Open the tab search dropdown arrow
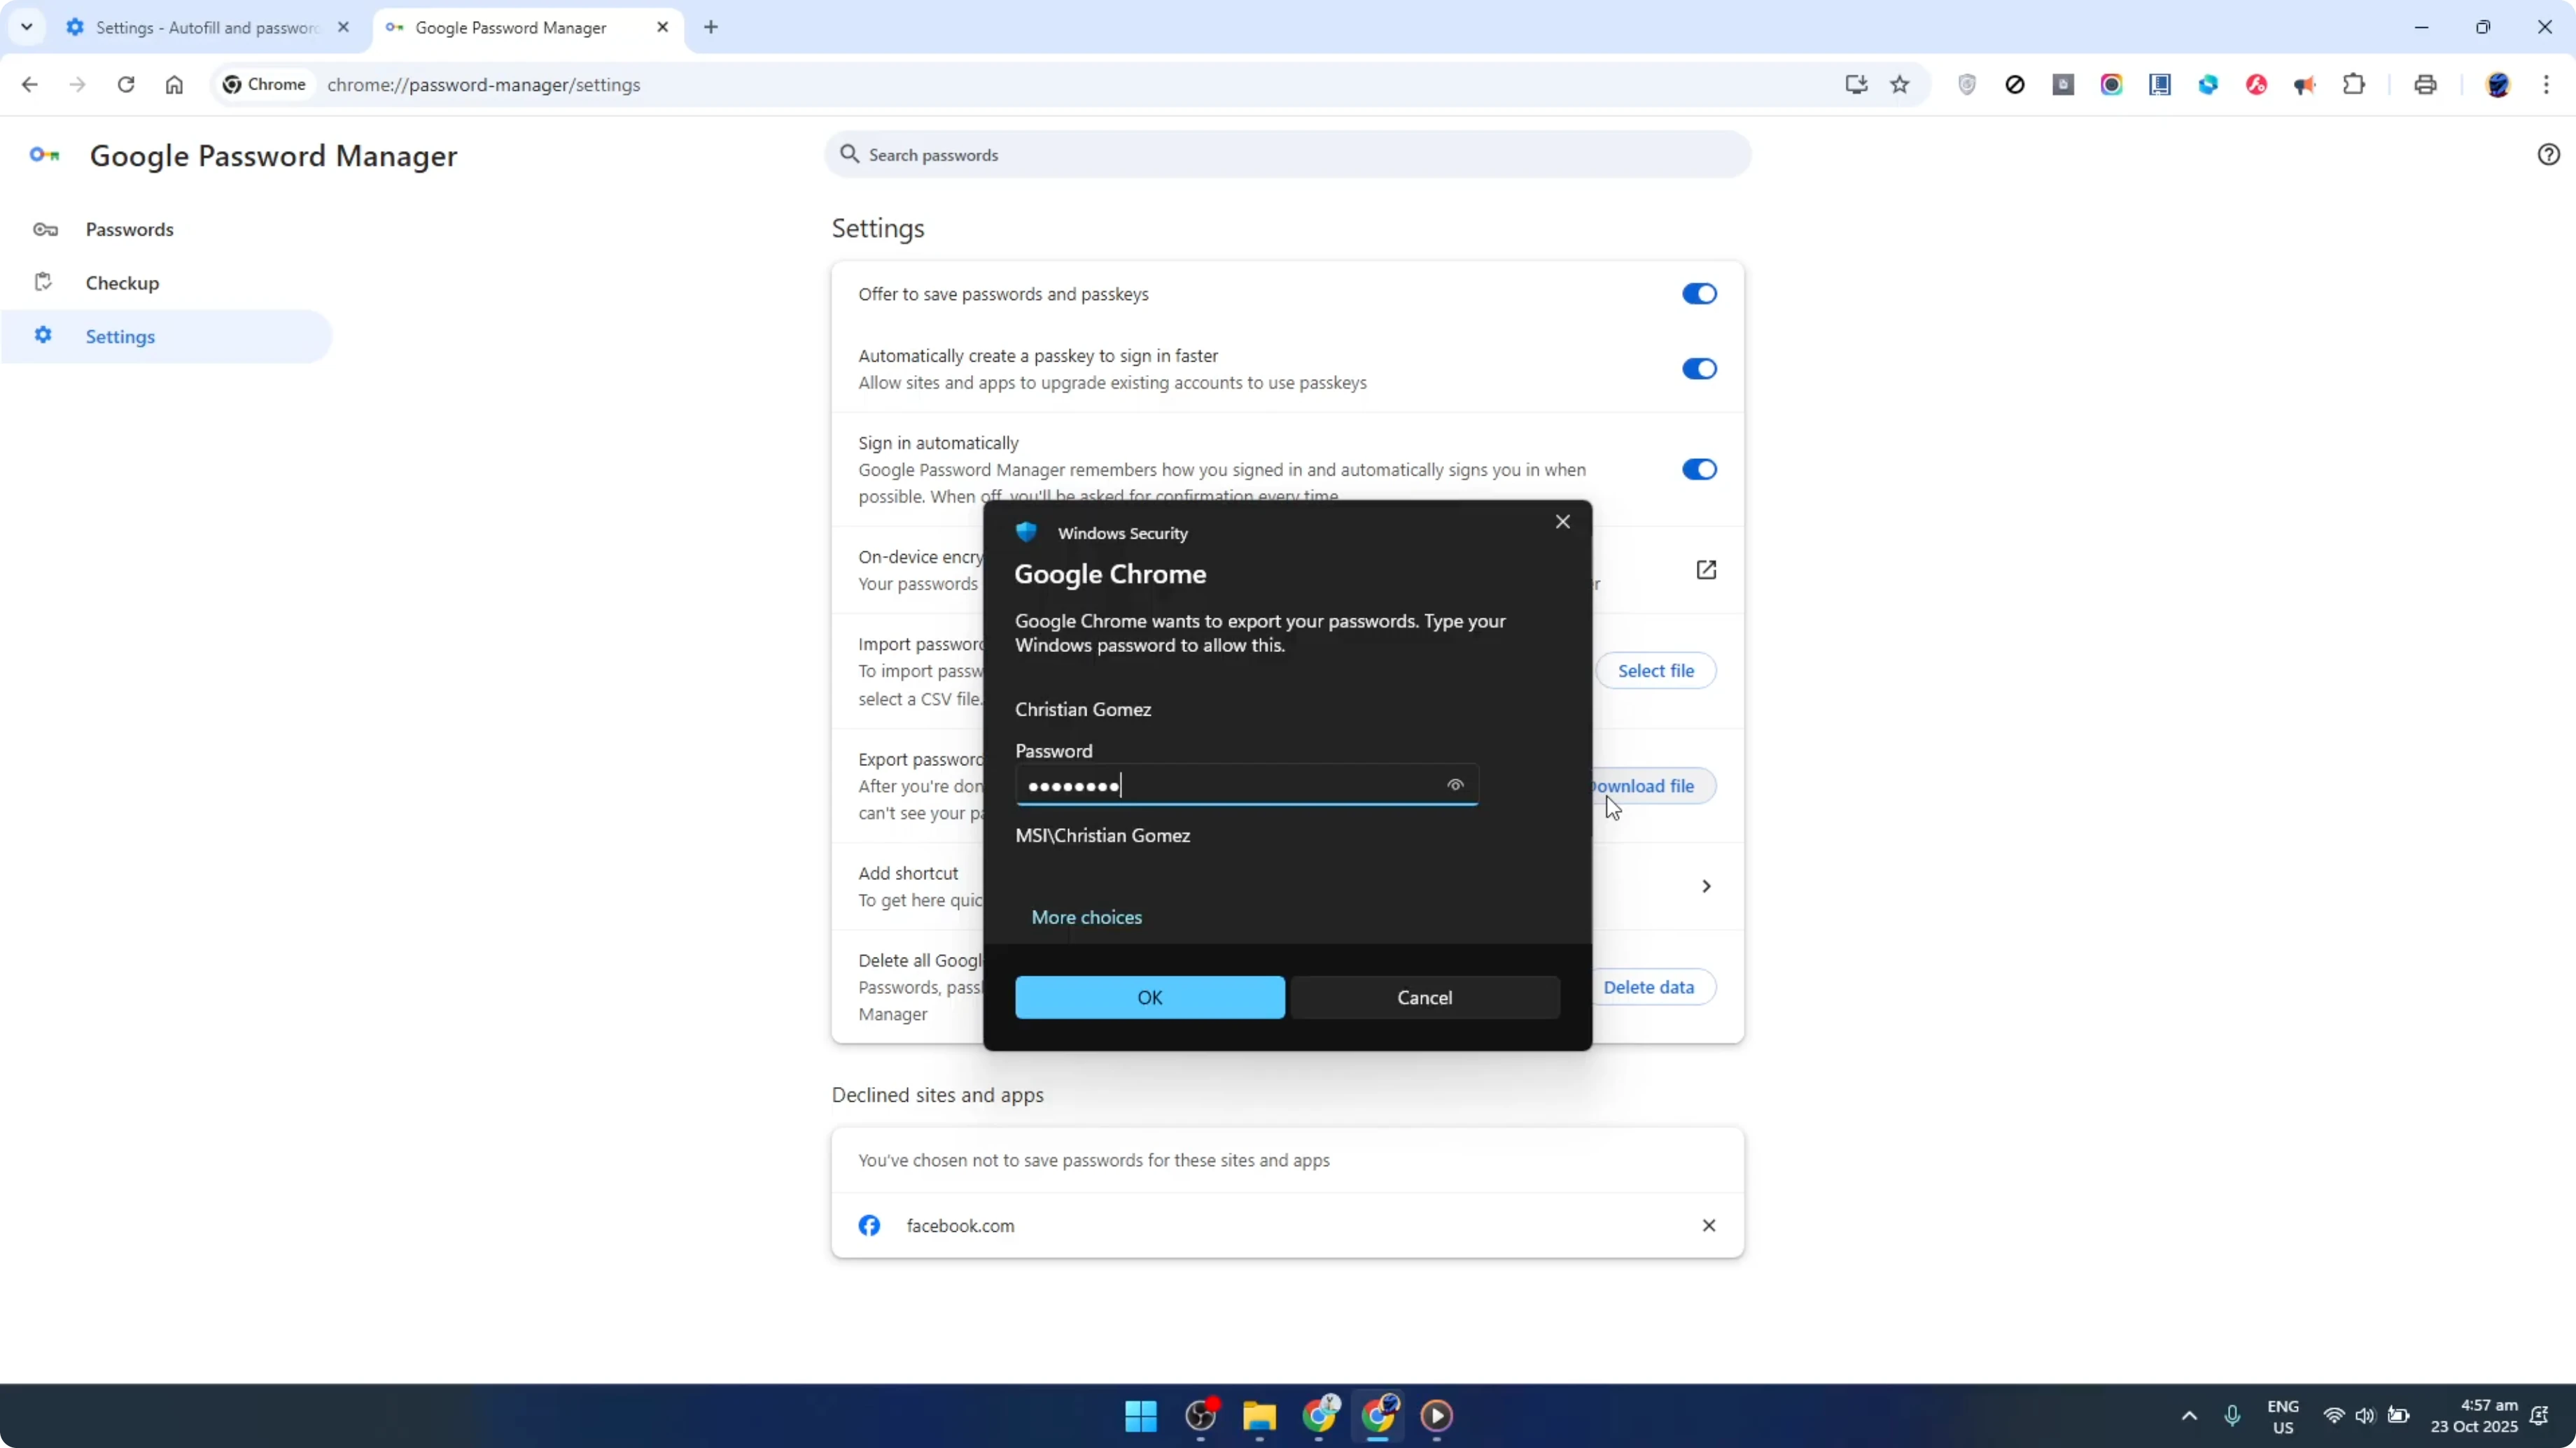This screenshot has width=2576, height=1448. pyautogui.click(x=27, y=27)
